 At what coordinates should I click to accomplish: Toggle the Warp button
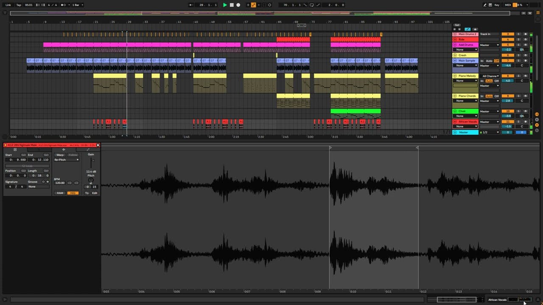[x=60, y=155]
